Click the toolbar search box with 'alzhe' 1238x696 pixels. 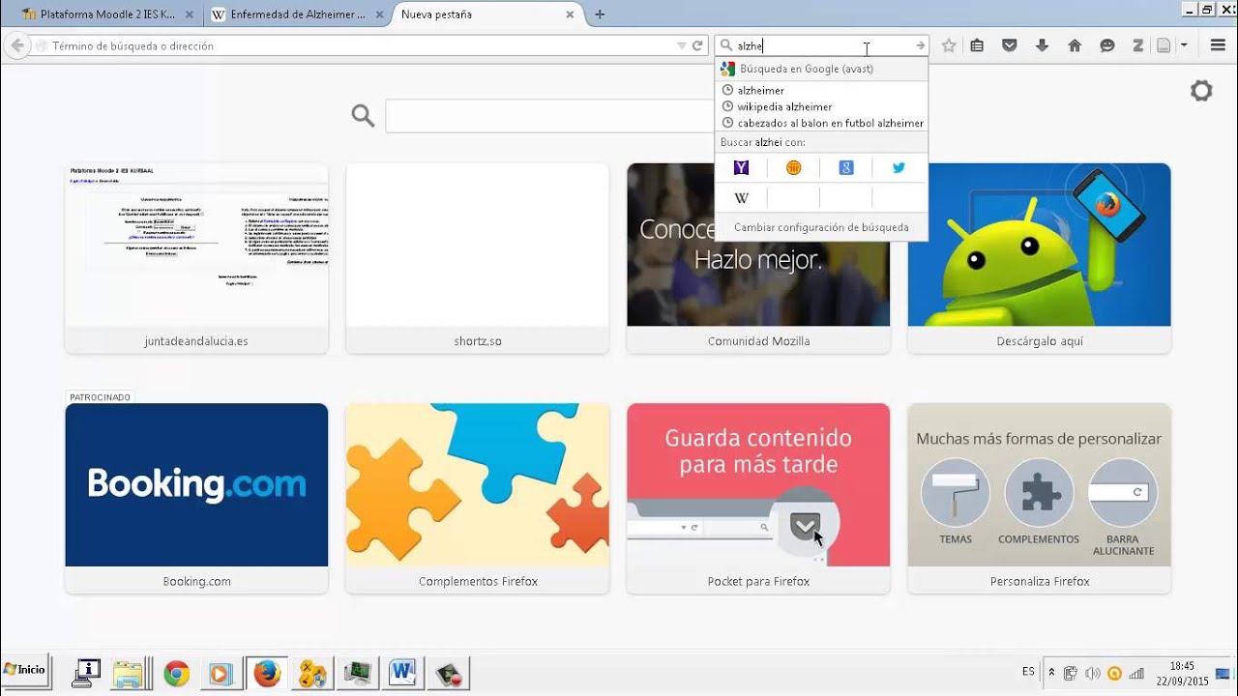coord(822,45)
